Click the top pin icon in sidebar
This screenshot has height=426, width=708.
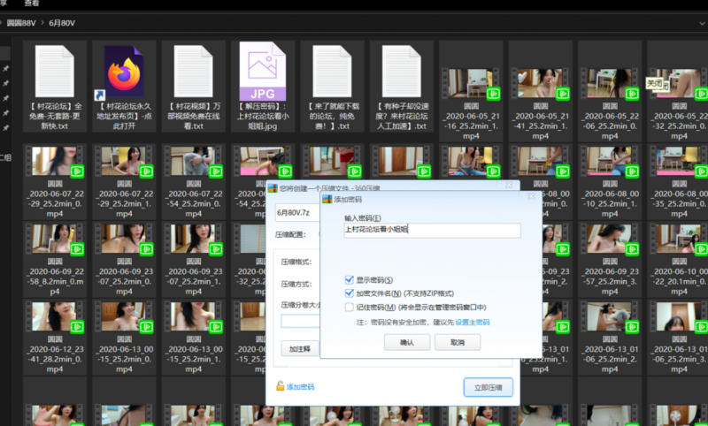tap(6, 68)
